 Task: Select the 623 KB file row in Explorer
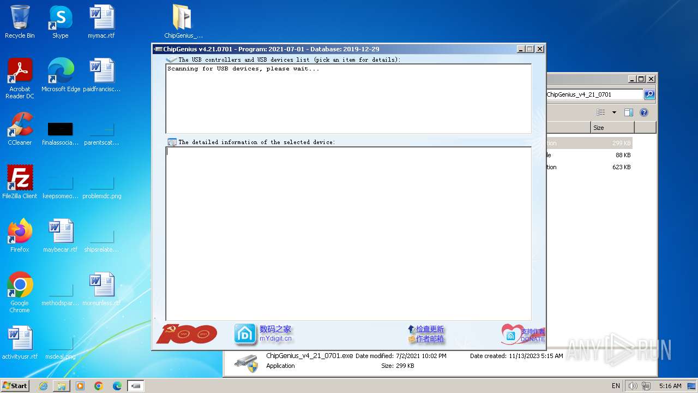point(589,167)
